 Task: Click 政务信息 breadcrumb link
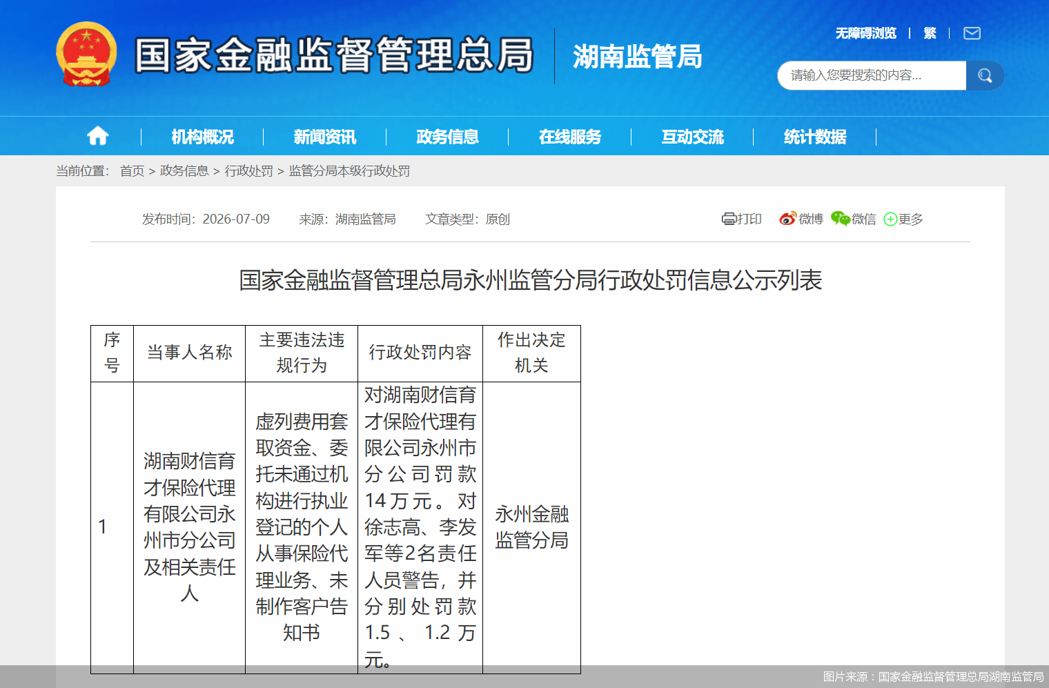[184, 171]
